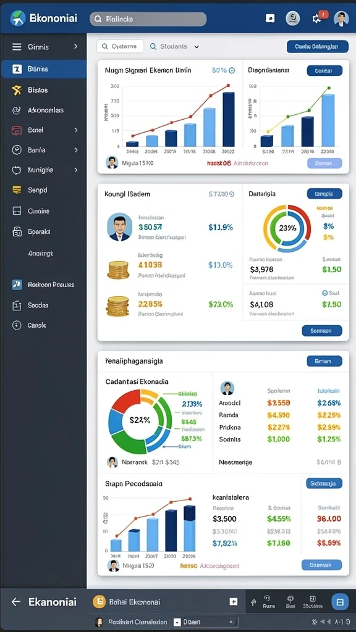Toggle the circle indicator next to 50%

(232, 70)
